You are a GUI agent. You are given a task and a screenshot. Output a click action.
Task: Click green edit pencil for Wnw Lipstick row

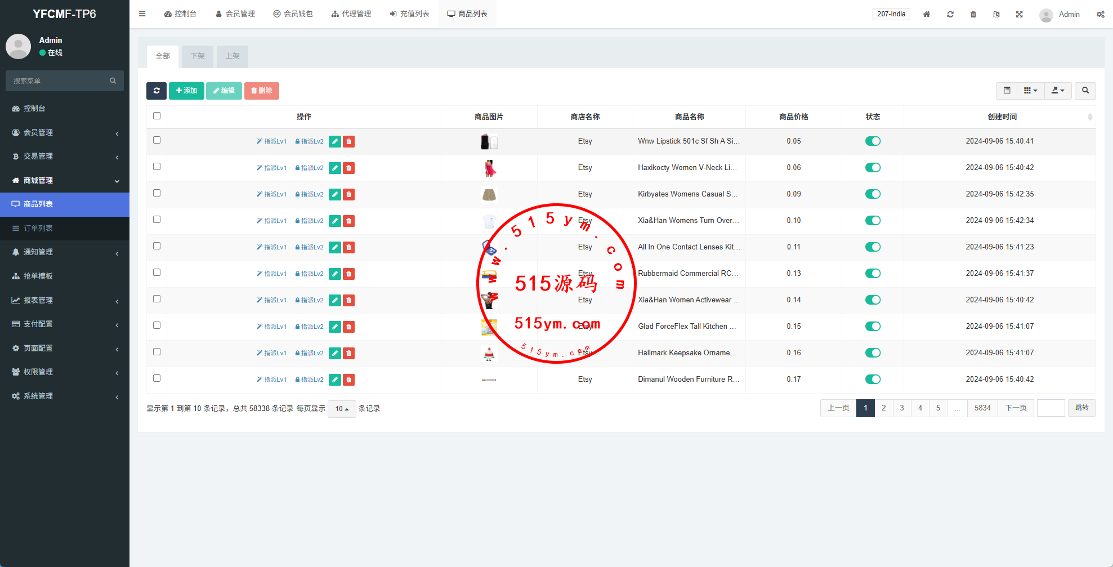pos(335,141)
